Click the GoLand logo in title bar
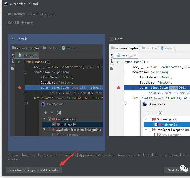 6,4
